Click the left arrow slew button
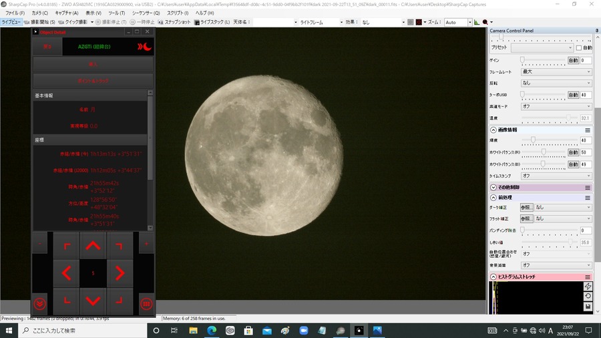This screenshot has height=338, width=601. point(66,273)
